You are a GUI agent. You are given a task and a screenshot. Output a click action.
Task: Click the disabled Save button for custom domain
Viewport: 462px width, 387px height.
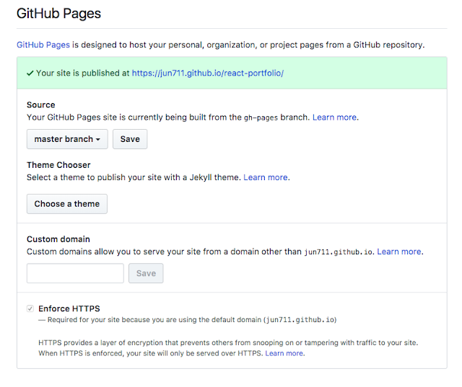click(146, 273)
